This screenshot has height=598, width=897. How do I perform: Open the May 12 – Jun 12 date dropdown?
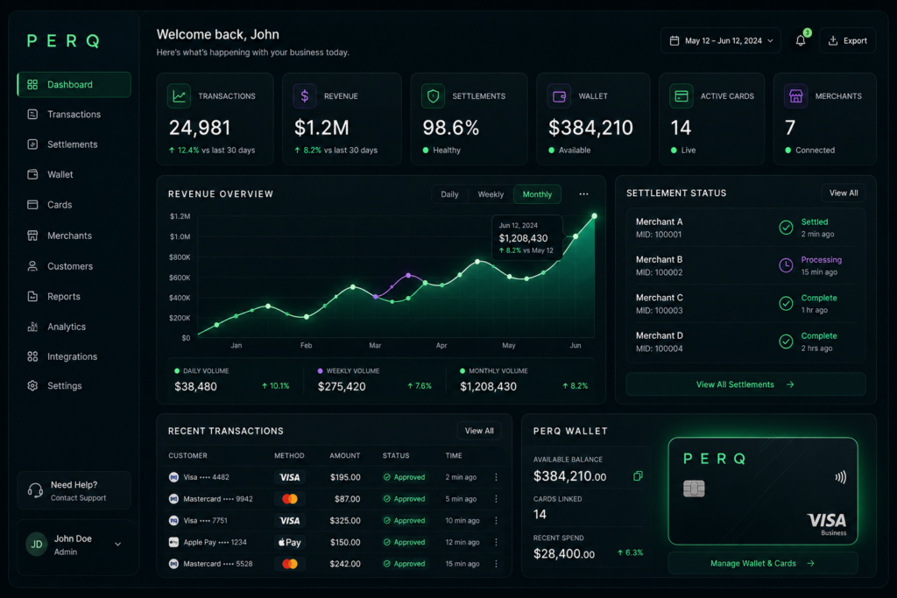click(721, 40)
